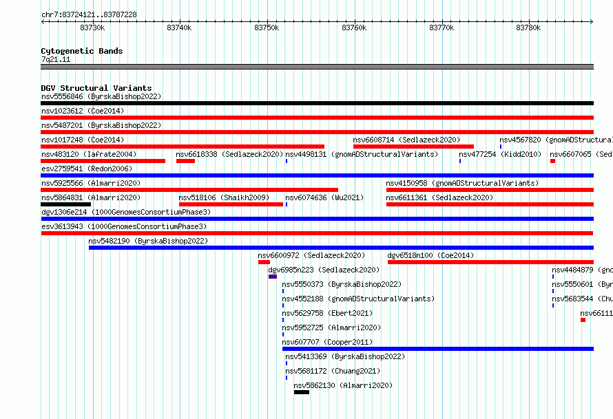This screenshot has height=419, width=613.
Task: Click nsv4552188 (gnomADStructuralVariants) label
Action: point(358,299)
